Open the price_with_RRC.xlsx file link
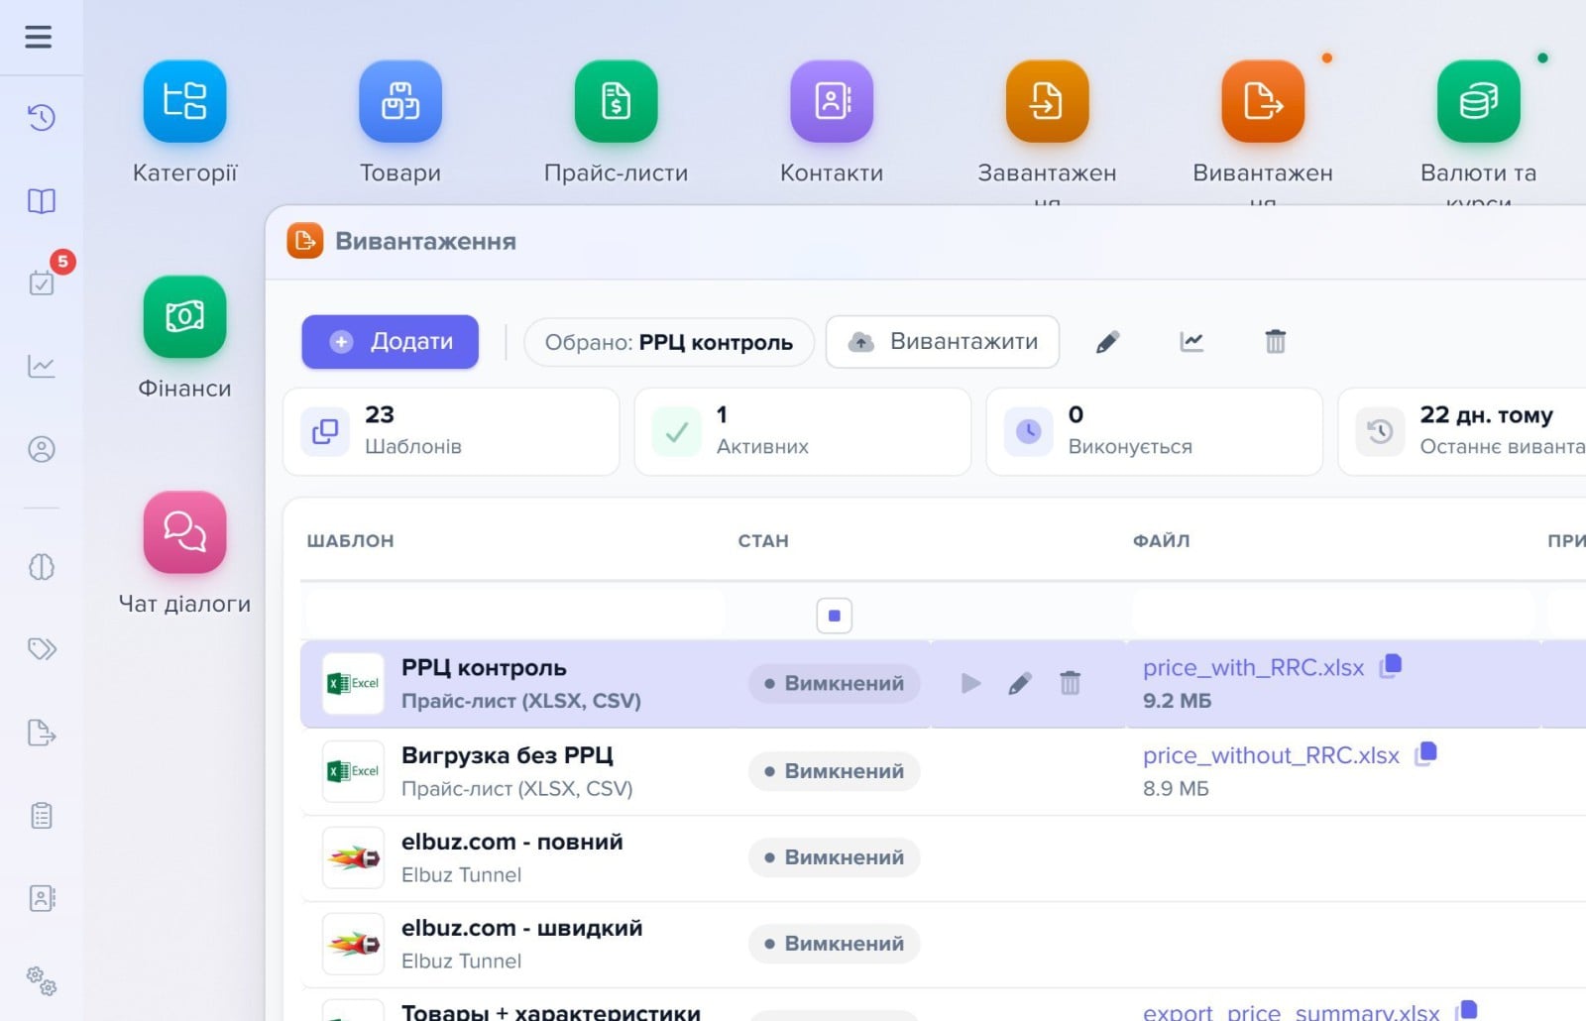Screen dimensions: 1586x1021 point(1254,668)
